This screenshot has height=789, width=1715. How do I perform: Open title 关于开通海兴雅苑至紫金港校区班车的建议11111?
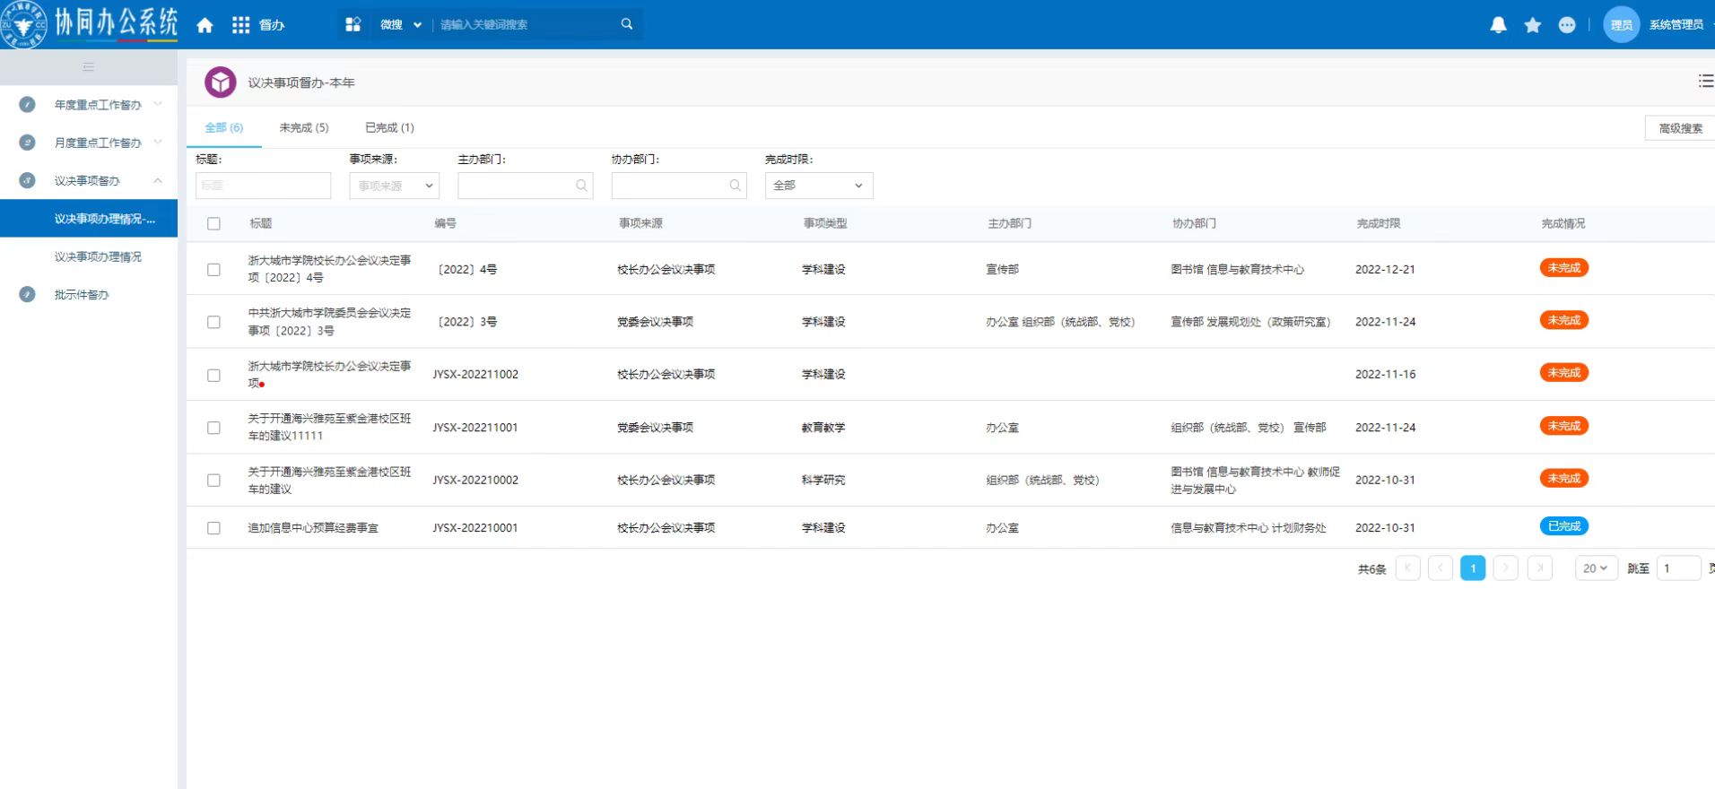[329, 428]
